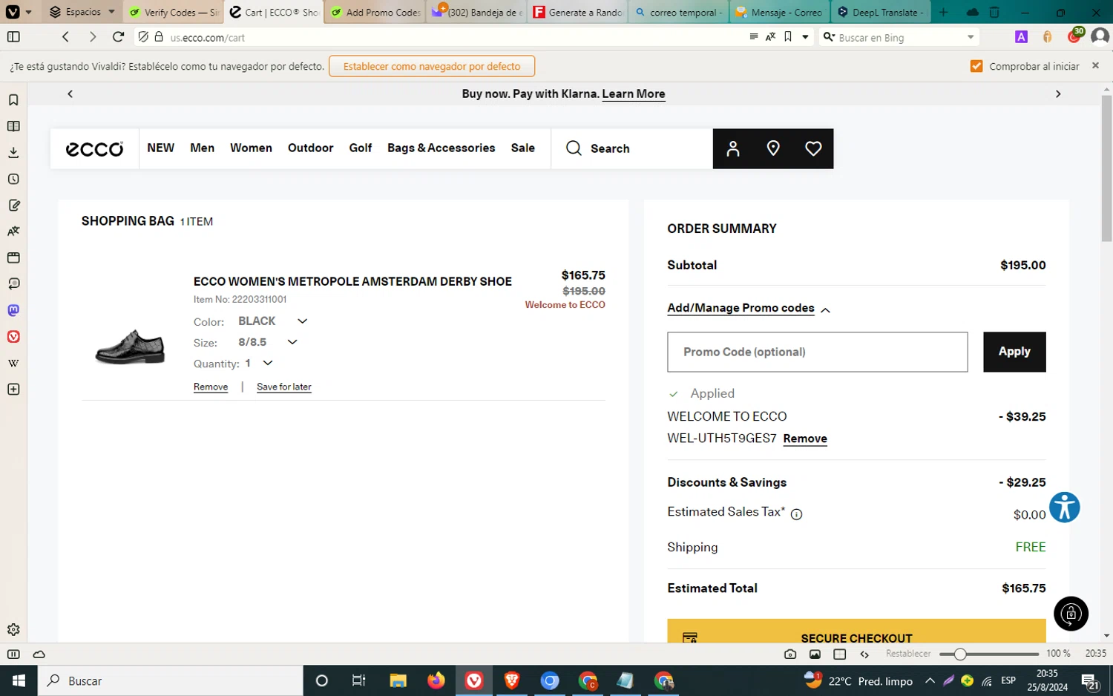
Task: Open the store locator pin icon
Action: (773, 148)
